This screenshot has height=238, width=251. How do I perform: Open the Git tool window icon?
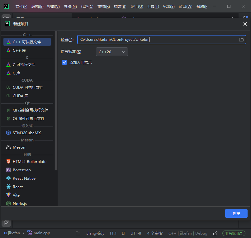pos(6,222)
